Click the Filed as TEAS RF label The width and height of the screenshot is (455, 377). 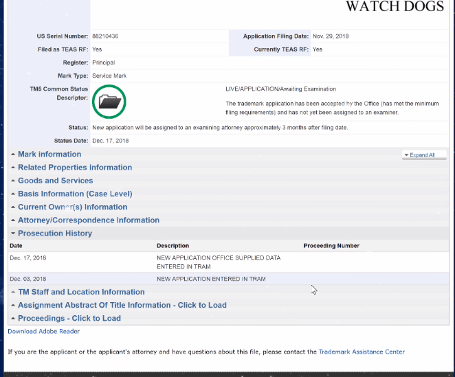click(x=63, y=49)
